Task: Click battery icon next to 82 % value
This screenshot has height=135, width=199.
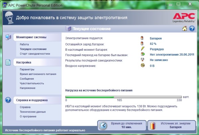Action: [x=142, y=43]
